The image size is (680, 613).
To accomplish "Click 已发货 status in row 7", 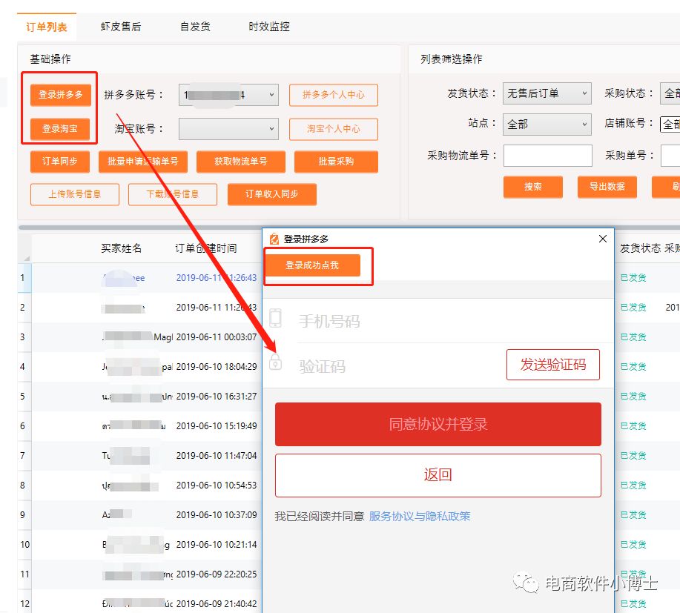I will (633, 456).
